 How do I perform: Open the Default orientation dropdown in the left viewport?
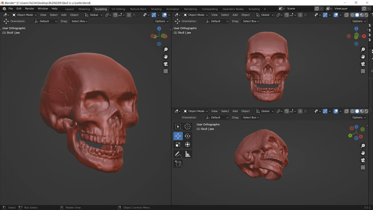46,21
